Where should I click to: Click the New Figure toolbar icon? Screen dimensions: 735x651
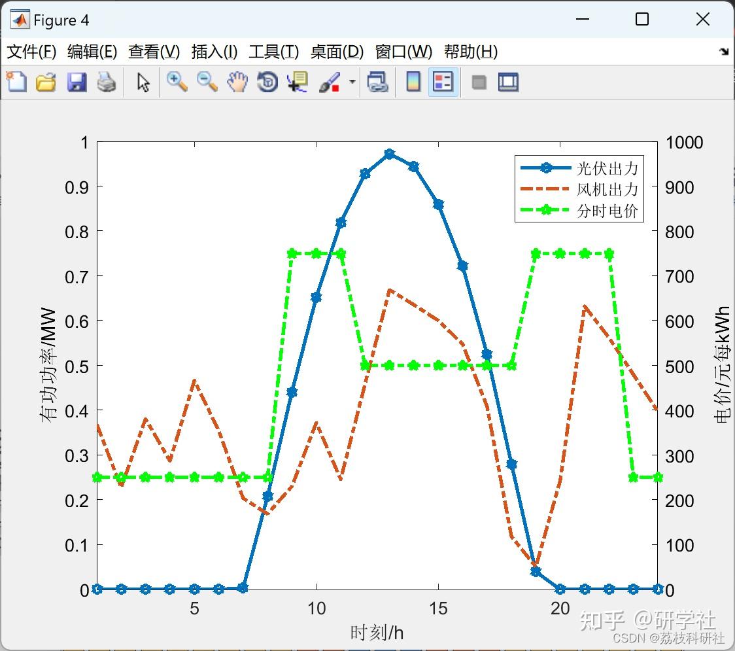pos(16,82)
